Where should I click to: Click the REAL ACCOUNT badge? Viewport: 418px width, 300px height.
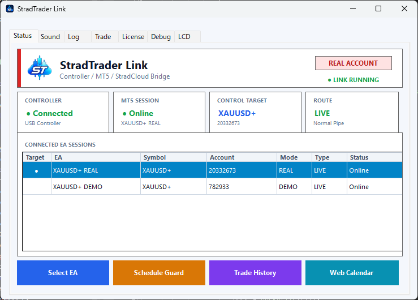[x=353, y=63]
